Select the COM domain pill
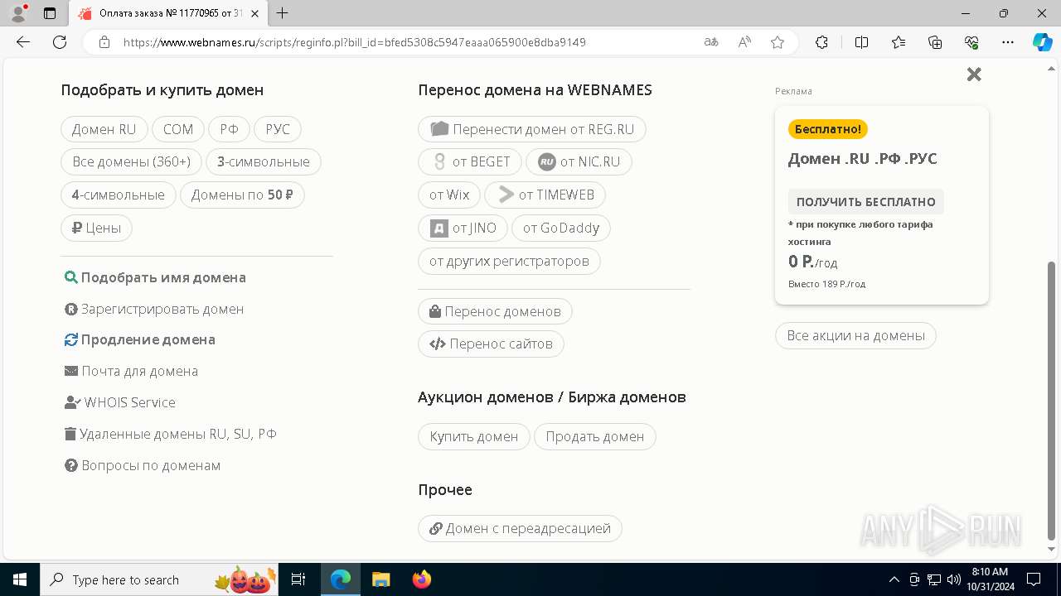Viewport: 1061px width, 596px height. [178, 129]
